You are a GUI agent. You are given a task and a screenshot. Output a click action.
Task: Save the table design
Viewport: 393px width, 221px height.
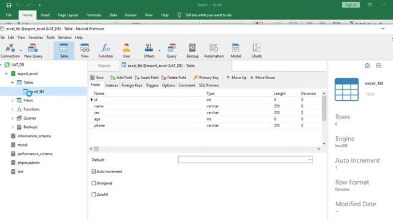point(97,77)
